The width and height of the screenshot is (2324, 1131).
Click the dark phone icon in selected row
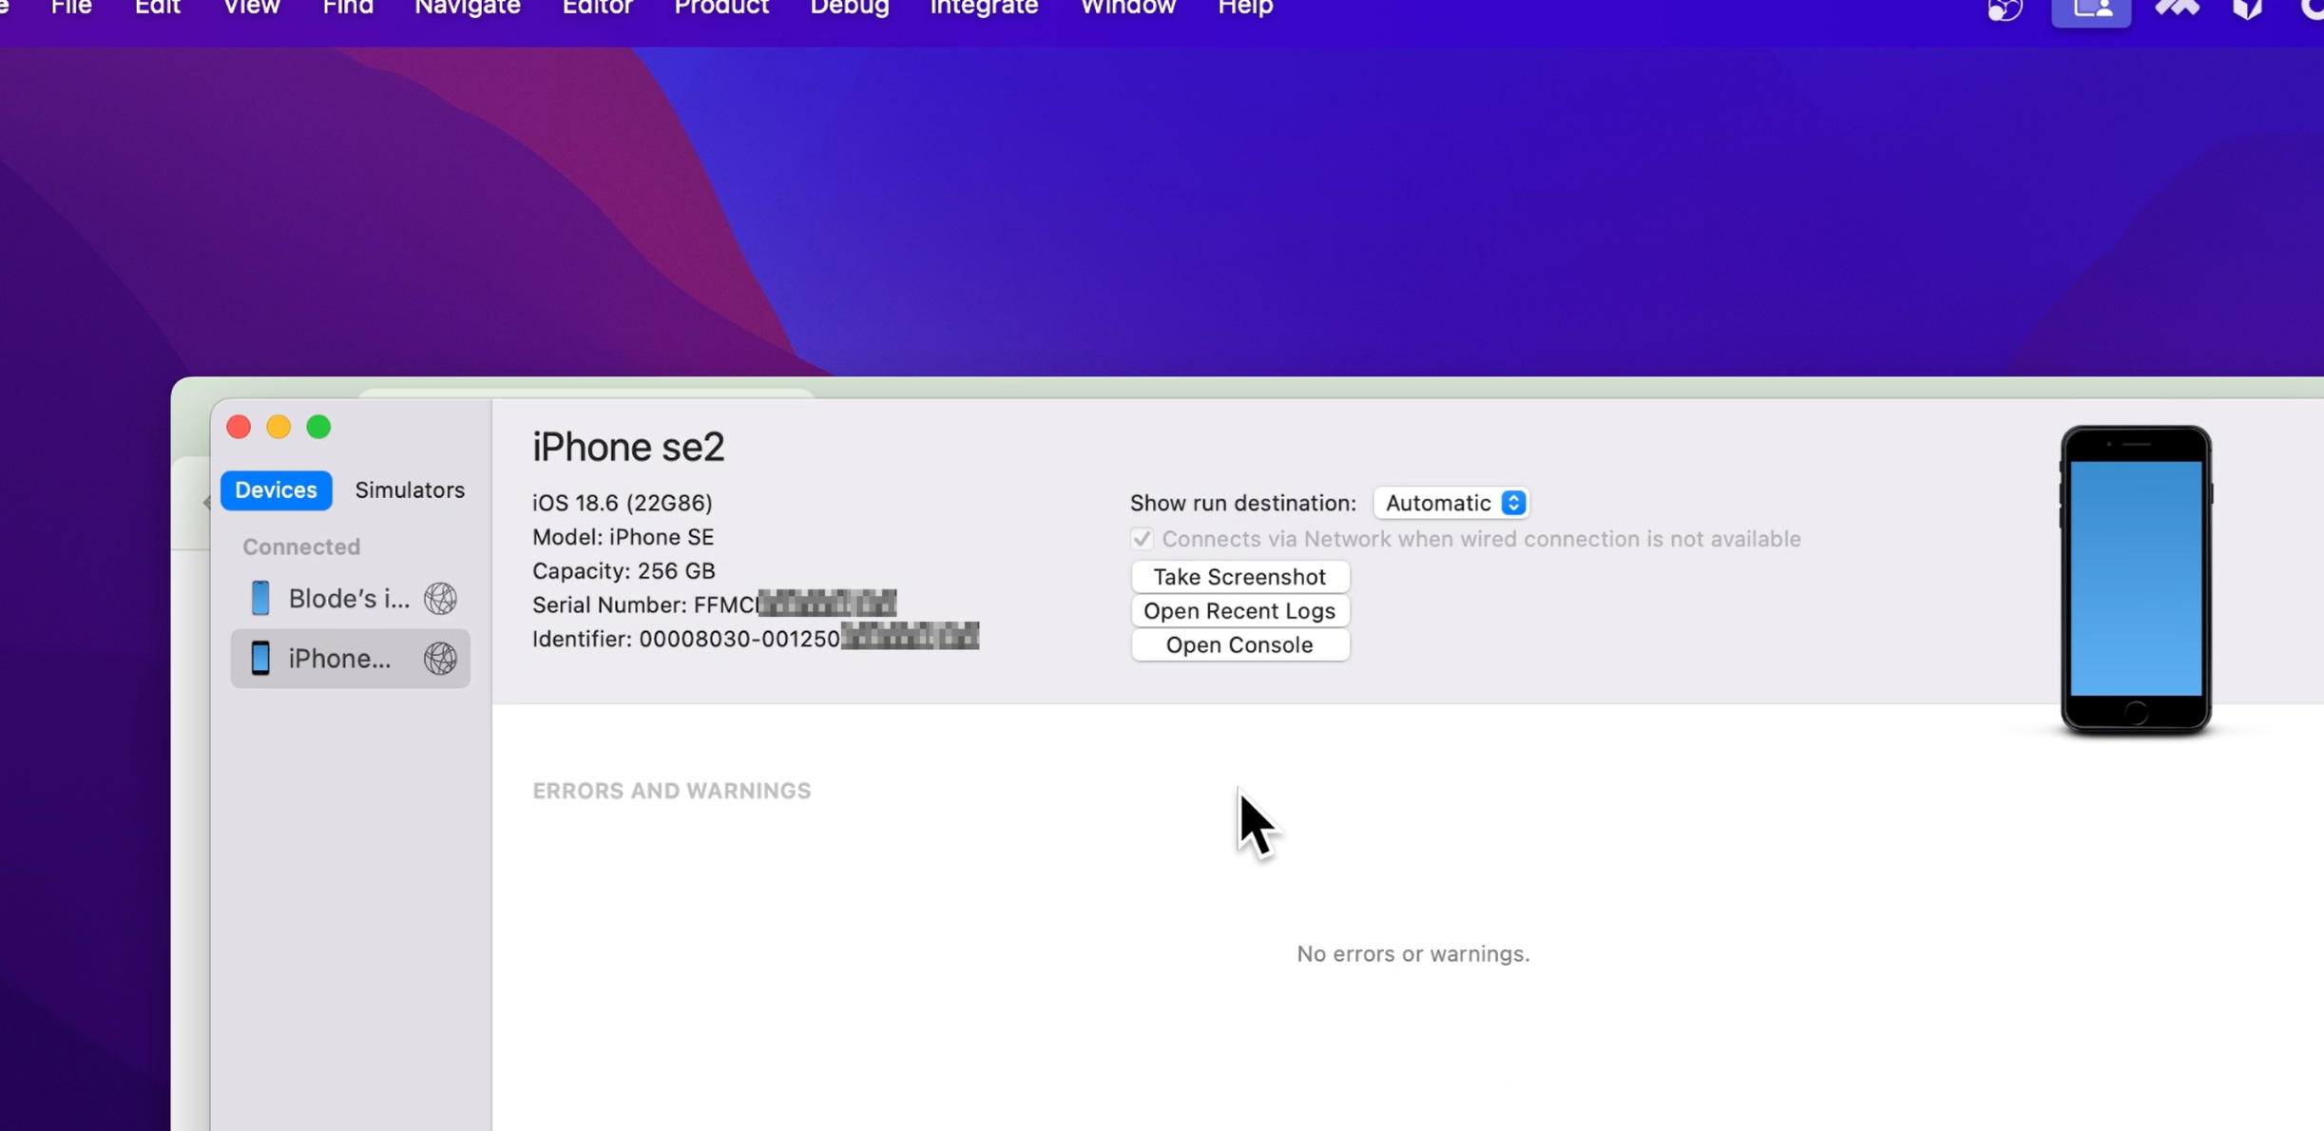point(260,658)
